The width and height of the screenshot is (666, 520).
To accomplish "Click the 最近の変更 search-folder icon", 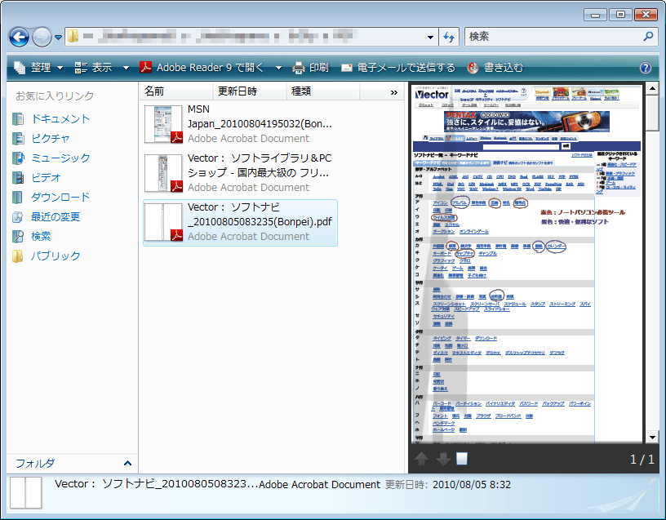I will click(x=17, y=216).
